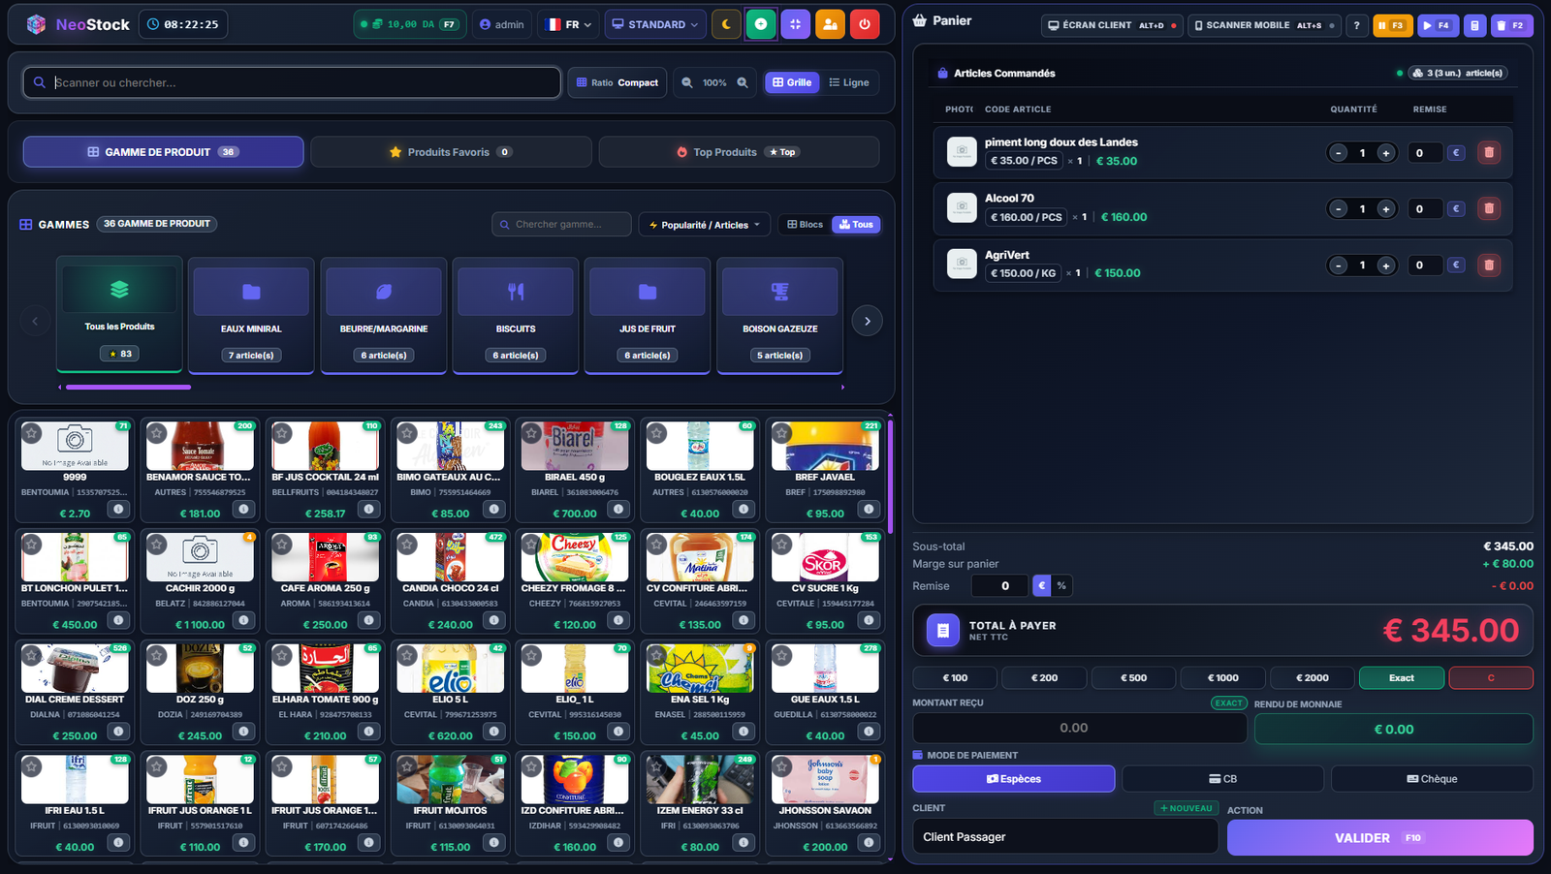Open the Ratio Compact selector
Viewport: 1551px width, 874px height.
[x=617, y=82]
